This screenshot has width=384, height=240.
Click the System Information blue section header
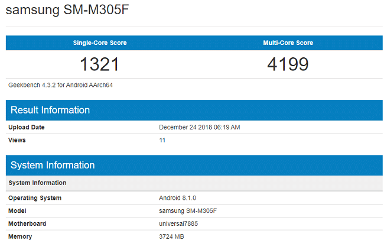(x=194, y=166)
